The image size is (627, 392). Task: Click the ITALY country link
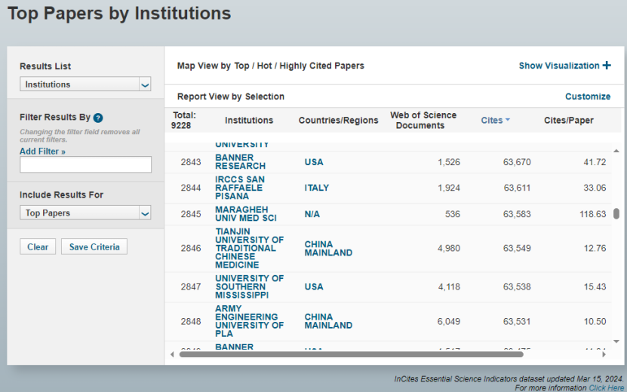(x=317, y=188)
